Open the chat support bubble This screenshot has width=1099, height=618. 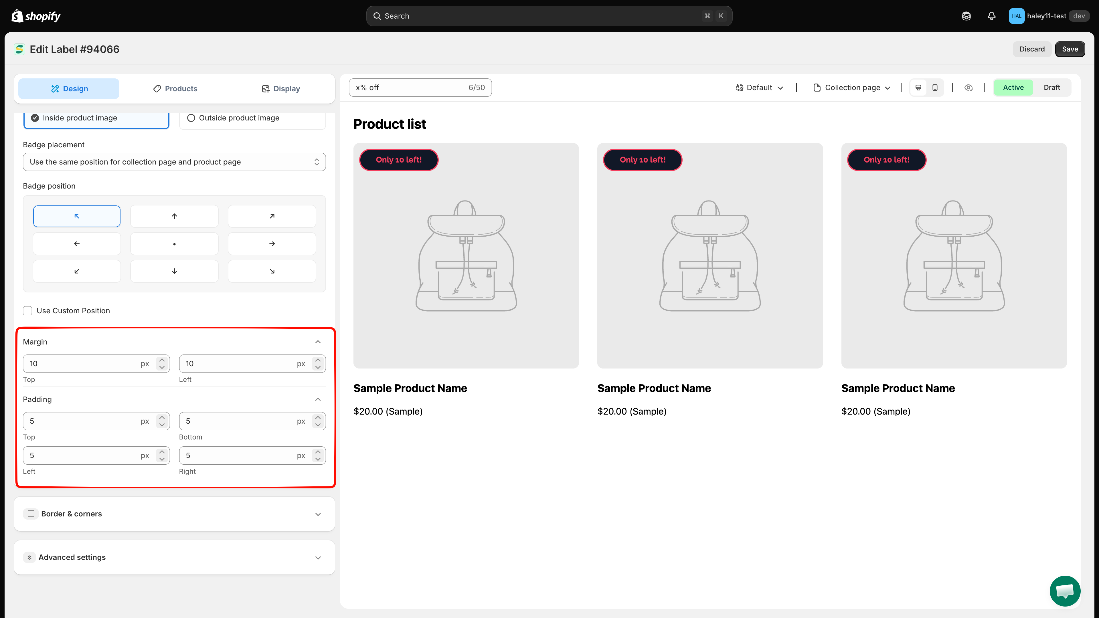(1065, 591)
